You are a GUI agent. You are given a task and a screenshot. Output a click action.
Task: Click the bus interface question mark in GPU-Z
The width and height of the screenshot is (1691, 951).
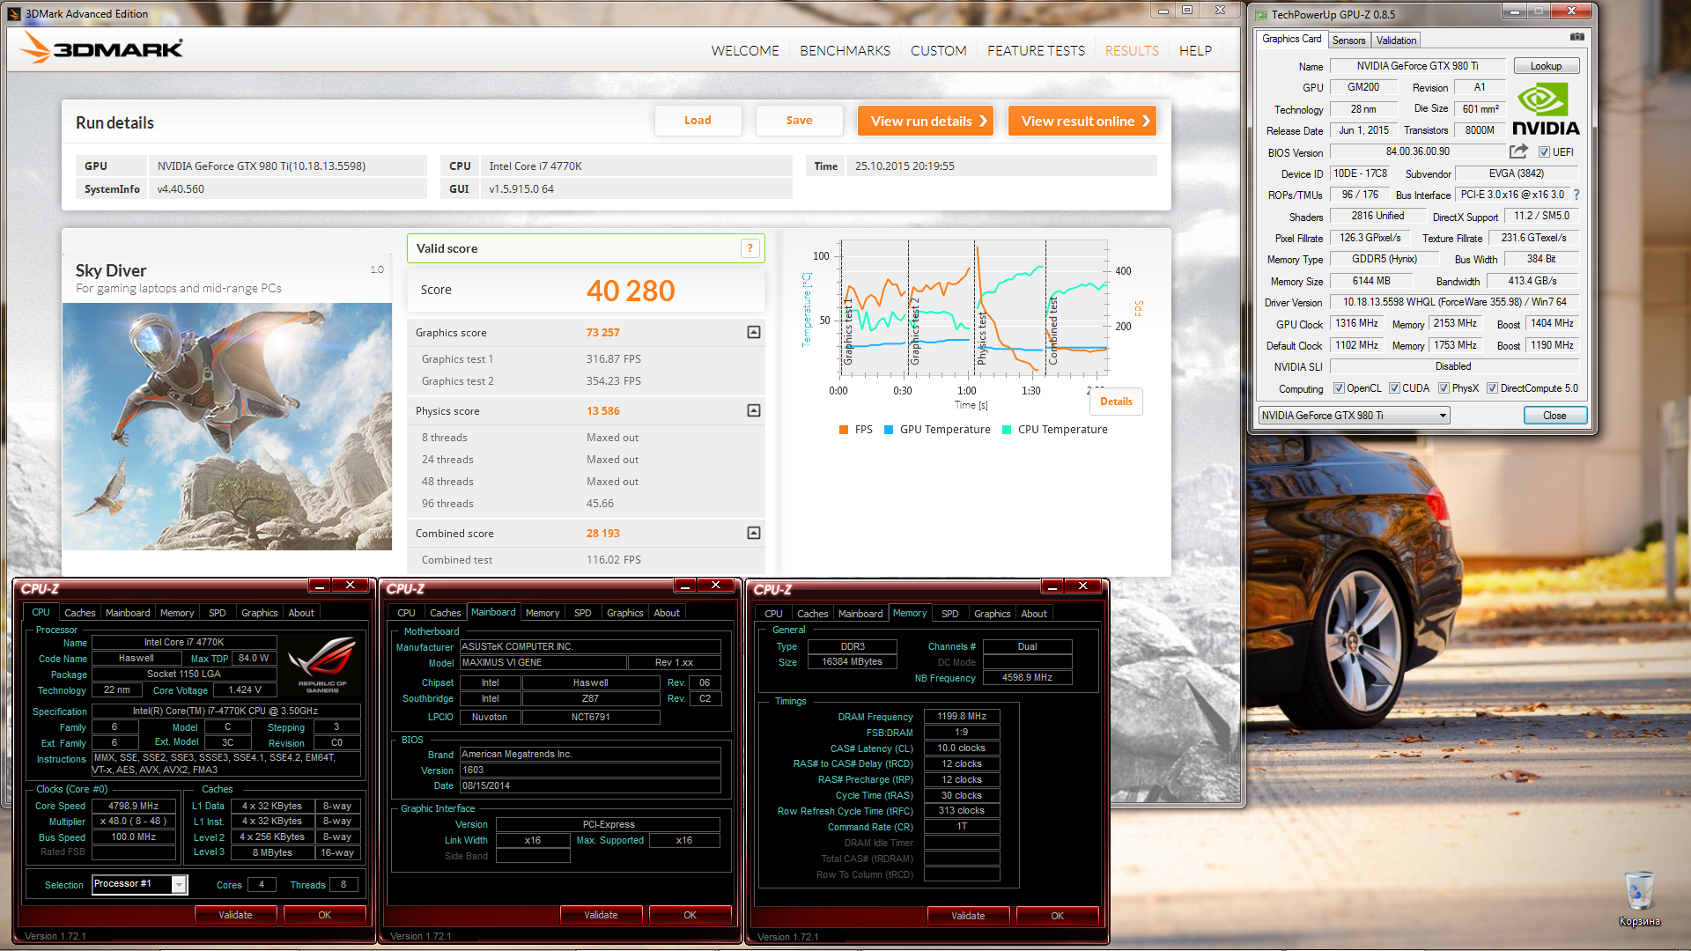click(x=1577, y=195)
